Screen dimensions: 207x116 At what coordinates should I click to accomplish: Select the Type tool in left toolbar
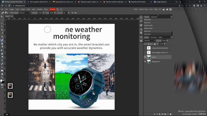point(2,60)
